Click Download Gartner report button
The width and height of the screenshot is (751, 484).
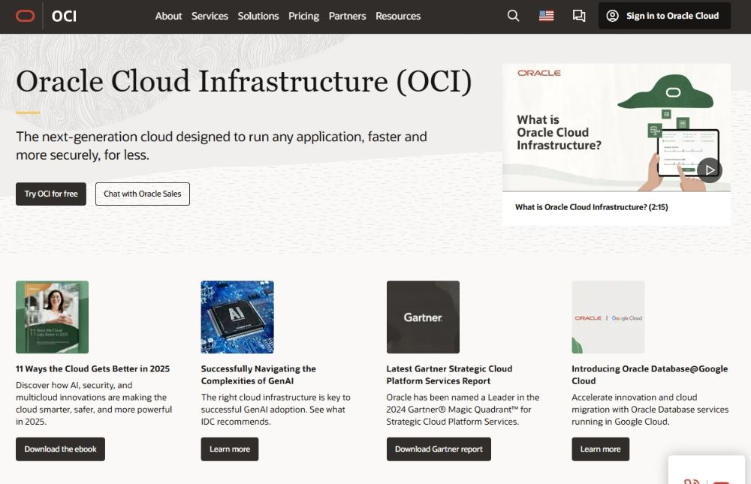439,449
